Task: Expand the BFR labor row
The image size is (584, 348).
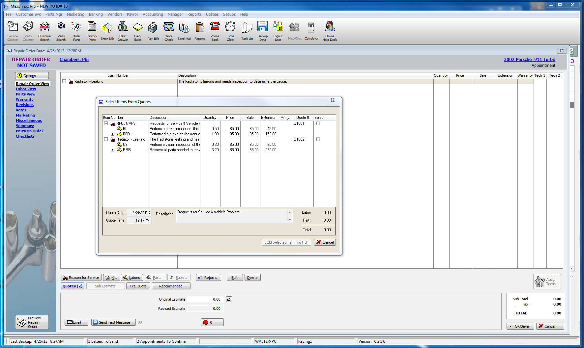Action: [112, 134]
